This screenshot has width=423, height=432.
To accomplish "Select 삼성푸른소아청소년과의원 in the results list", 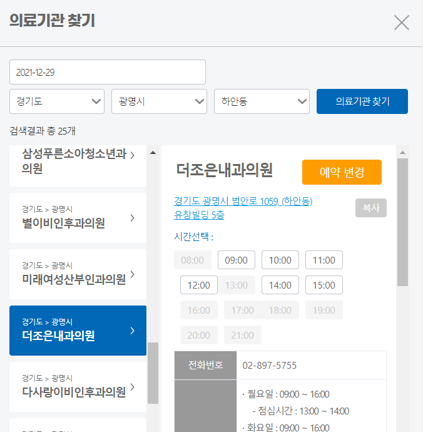I will (78, 166).
